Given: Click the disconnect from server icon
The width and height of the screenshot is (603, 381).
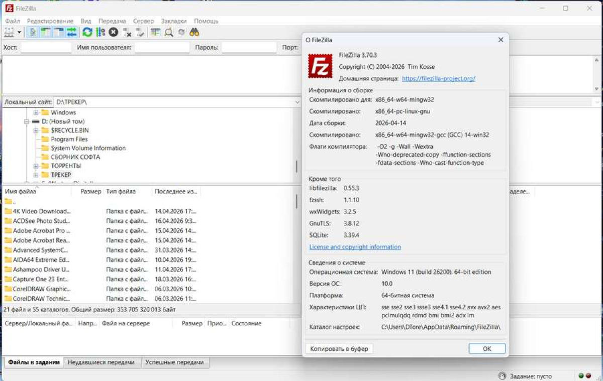Looking at the screenshot, I should [x=127, y=32].
